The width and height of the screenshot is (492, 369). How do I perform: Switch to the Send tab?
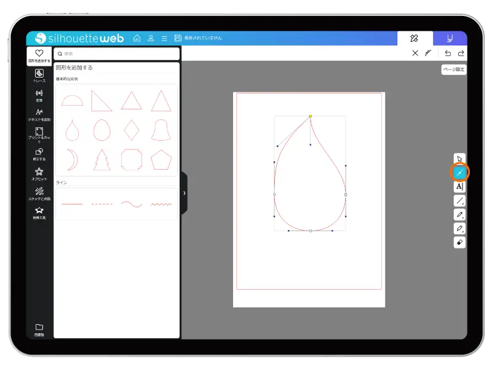(x=450, y=38)
